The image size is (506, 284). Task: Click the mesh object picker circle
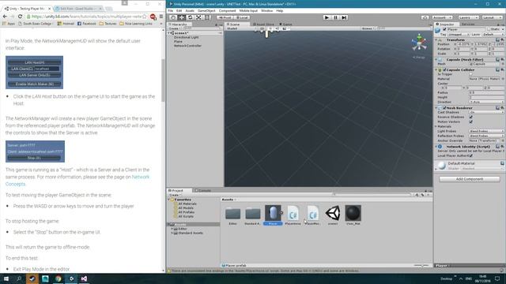[x=503, y=64]
